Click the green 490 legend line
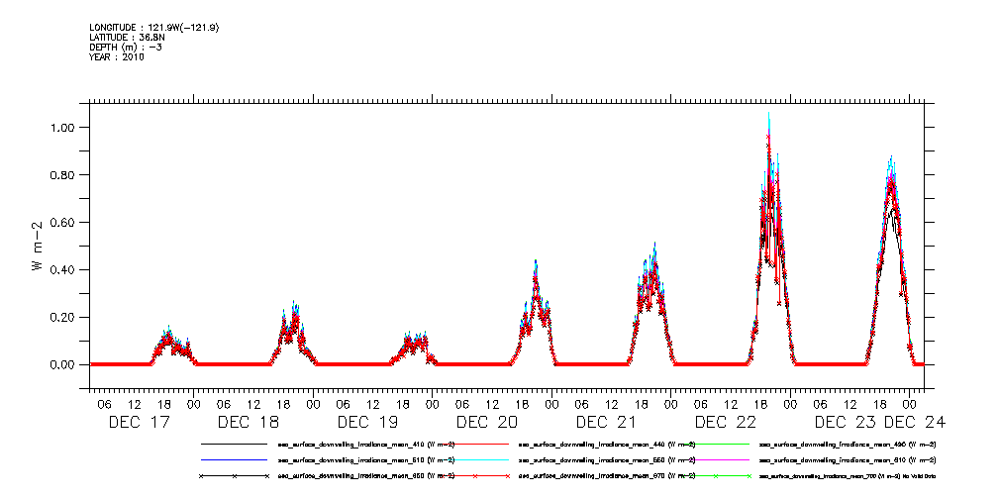The image size is (999, 499). pyautogui.click(x=713, y=445)
